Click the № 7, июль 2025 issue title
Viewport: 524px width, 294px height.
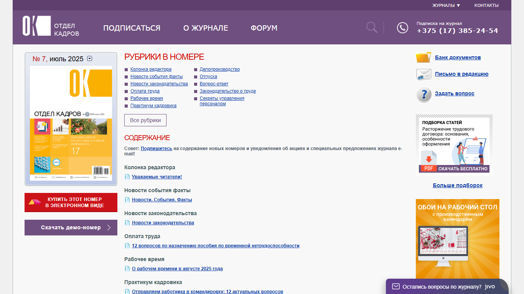(x=58, y=59)
